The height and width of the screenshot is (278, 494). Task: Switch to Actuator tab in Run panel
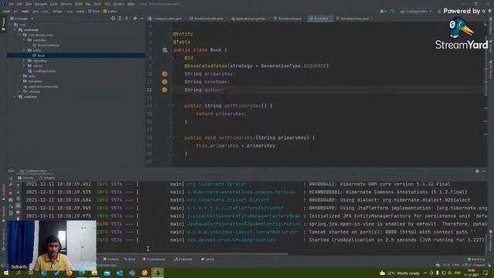tap(47, 178)
